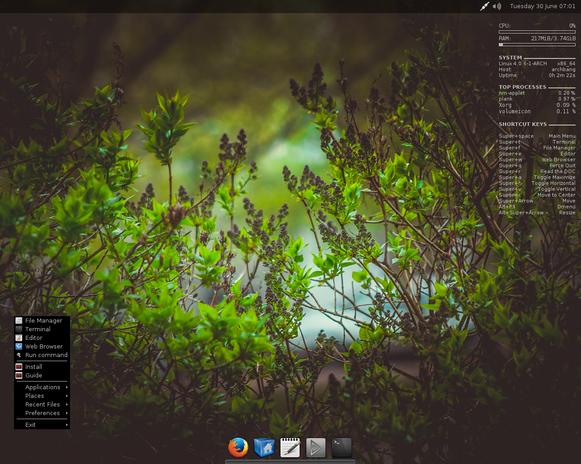This screenshot has width=581, height=464.
Task: Click the Force Quit shortcut label
Action: (562, 165)
